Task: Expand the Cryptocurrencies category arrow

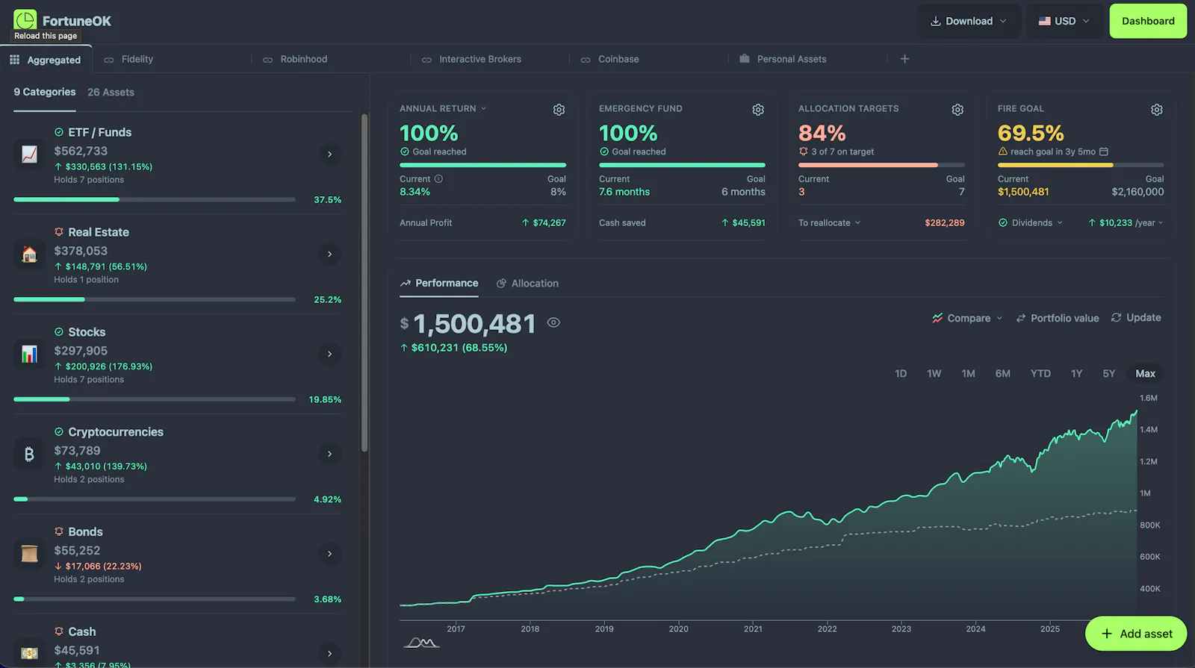Action: pos(329,455)
